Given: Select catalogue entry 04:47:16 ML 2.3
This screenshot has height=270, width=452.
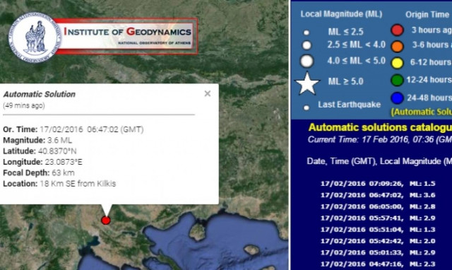Looking at the screenshot, I should [x=378, y=264].
